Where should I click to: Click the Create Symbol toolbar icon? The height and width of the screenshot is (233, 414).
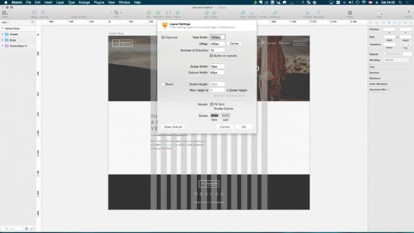(78, 13)
